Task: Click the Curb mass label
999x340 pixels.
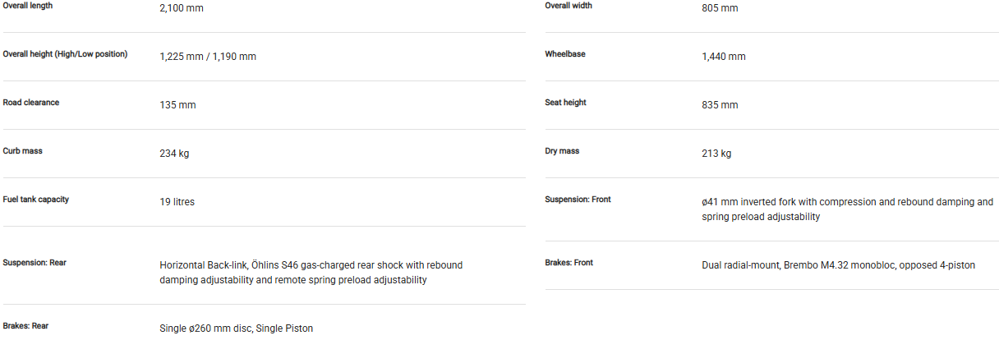Action: pos(22,151)
